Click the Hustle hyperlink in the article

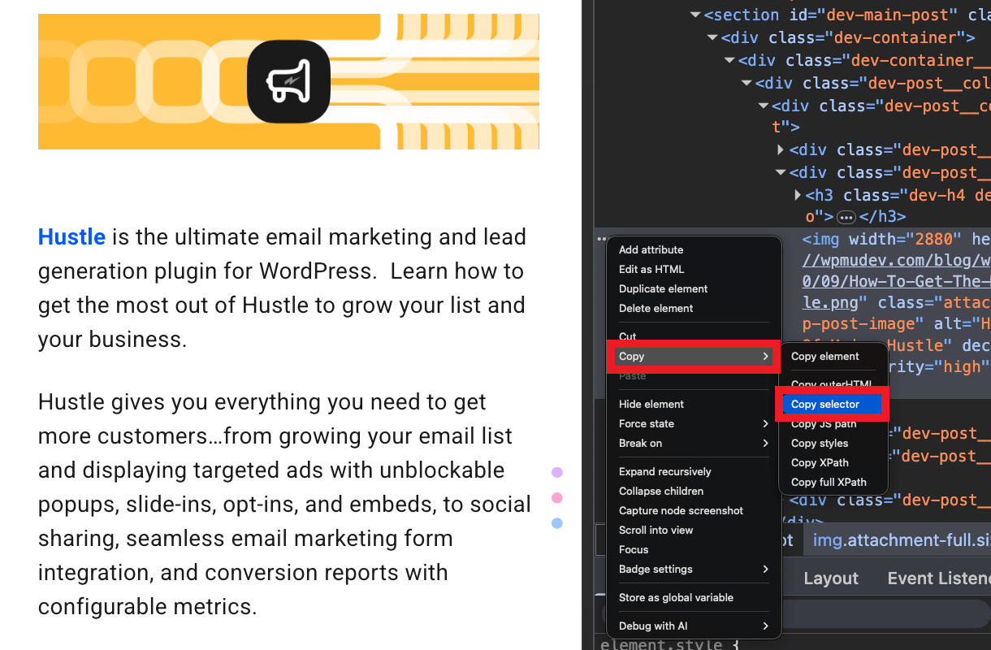point(71,237)
